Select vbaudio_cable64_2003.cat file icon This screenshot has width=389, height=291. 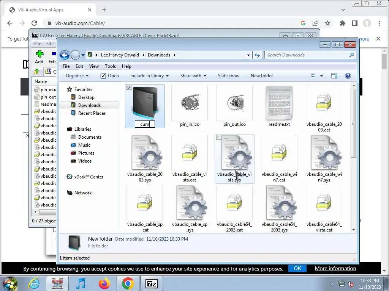tap(234, 203)
